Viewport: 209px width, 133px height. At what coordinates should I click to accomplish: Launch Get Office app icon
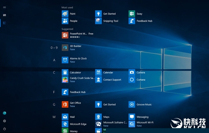coord(65,104)
